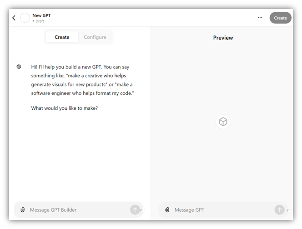Send the Preview message with arrow button
302x229 pixels.
point(279,209)
